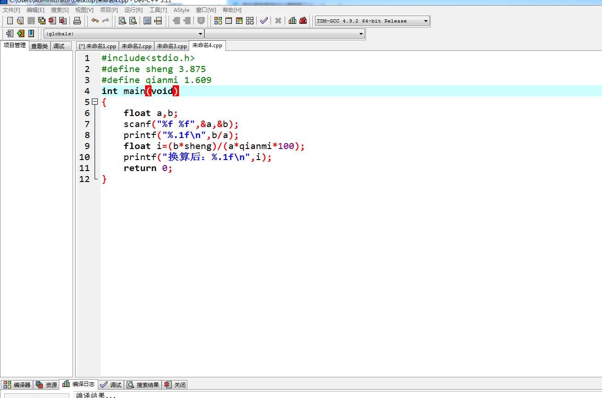Click the Go to bookmark book icon

click(31, 33)
